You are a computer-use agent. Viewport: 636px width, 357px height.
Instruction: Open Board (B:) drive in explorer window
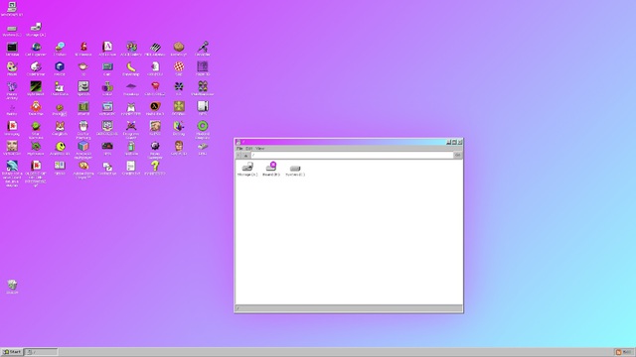coord(271,170)
